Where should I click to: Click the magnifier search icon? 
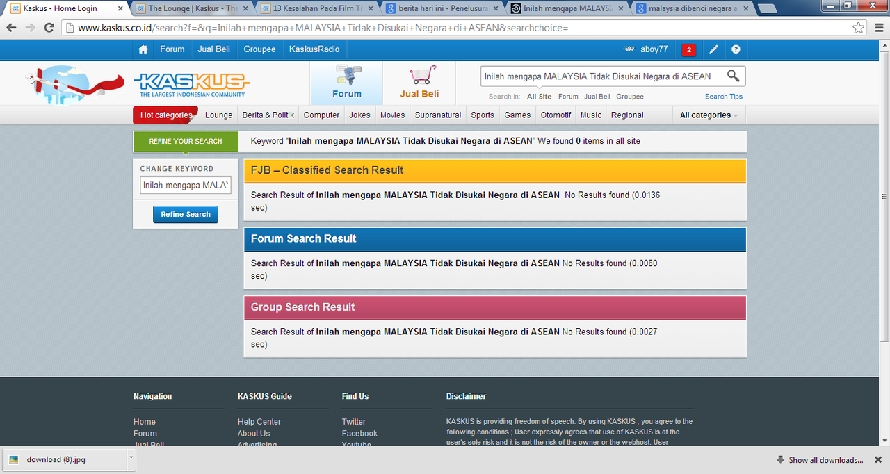pos(733,76)
